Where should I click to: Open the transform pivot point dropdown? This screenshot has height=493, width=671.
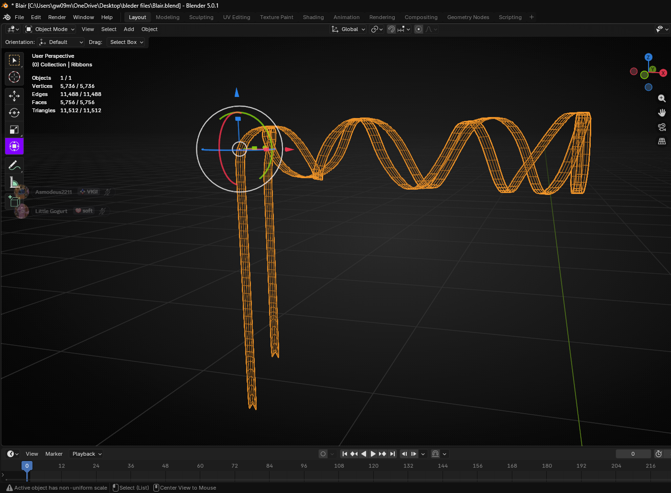tap(377, 29)
